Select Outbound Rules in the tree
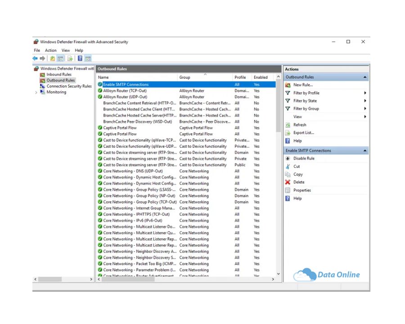Screen dimensions: 405x324 click(61, 81)
